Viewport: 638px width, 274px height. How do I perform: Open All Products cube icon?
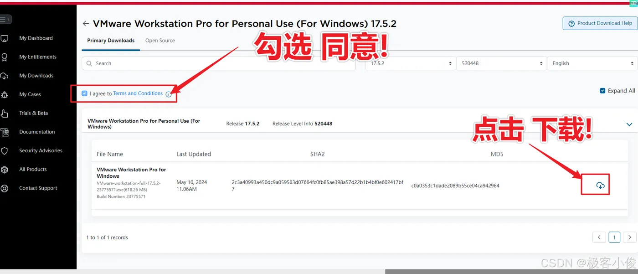tap(4, 169)
